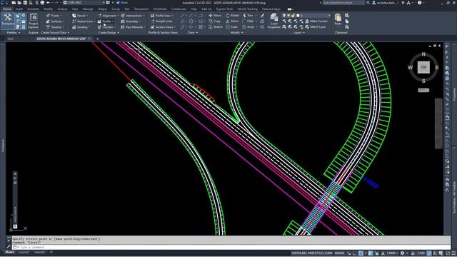
Task: Toggle layer on/off lightbulb in layer dropdown
Action: click(284, 16)
